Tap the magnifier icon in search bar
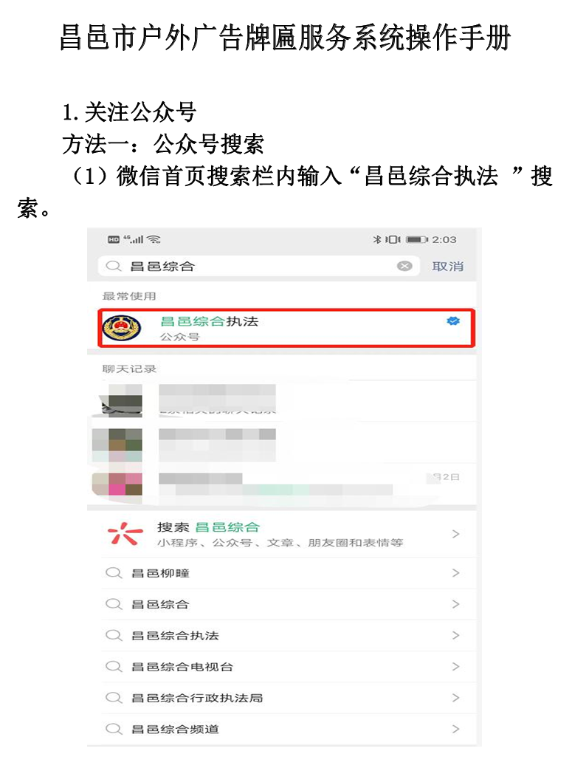The height and width of the screenshot is (768, 572). pos(114,266)
